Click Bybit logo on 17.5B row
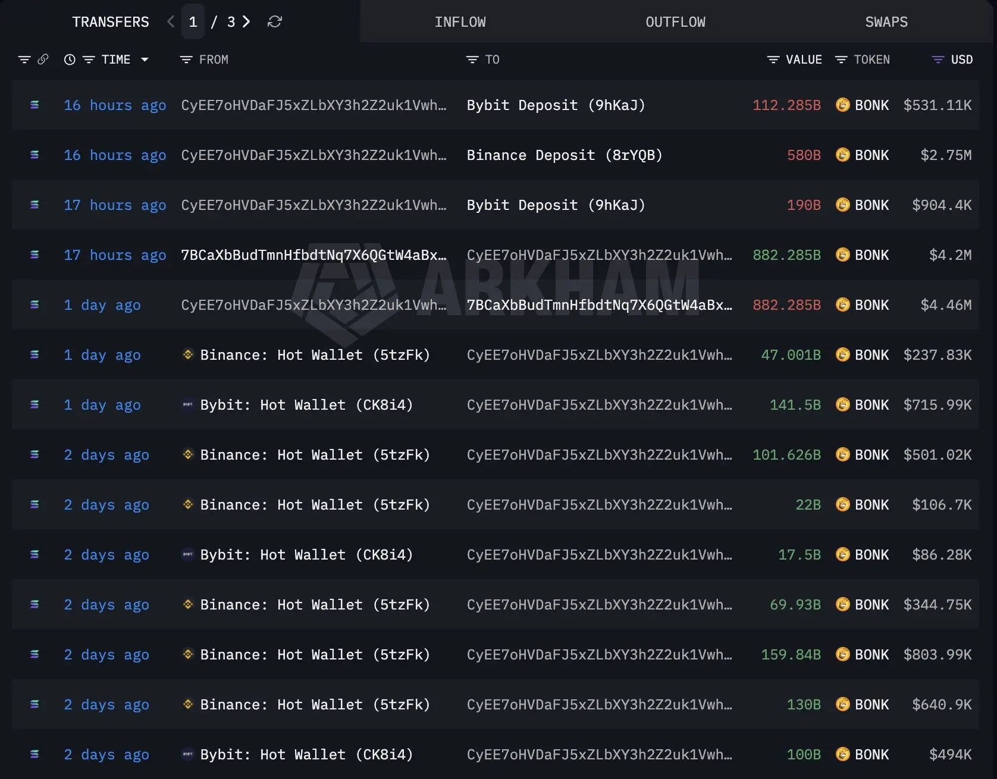This screenshot has width=997, height=779. click(x=188, y=554)
